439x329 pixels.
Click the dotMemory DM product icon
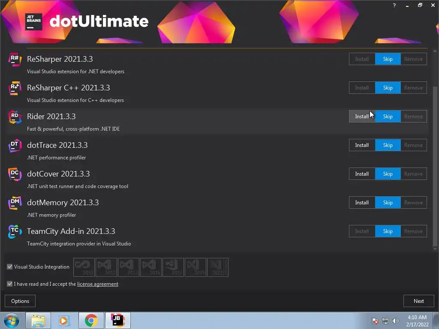pos(15,203)
